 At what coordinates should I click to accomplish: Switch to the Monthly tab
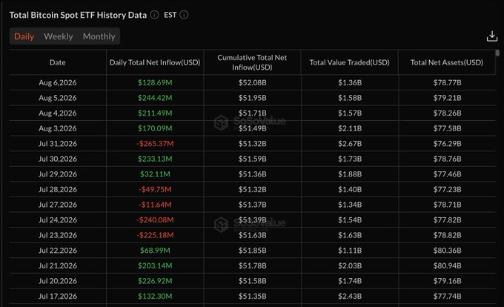[99, 36]
